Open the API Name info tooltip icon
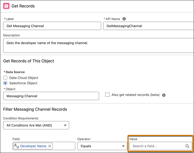The width and height of the screenshot is (194, 153). click(x=124, y=19)
